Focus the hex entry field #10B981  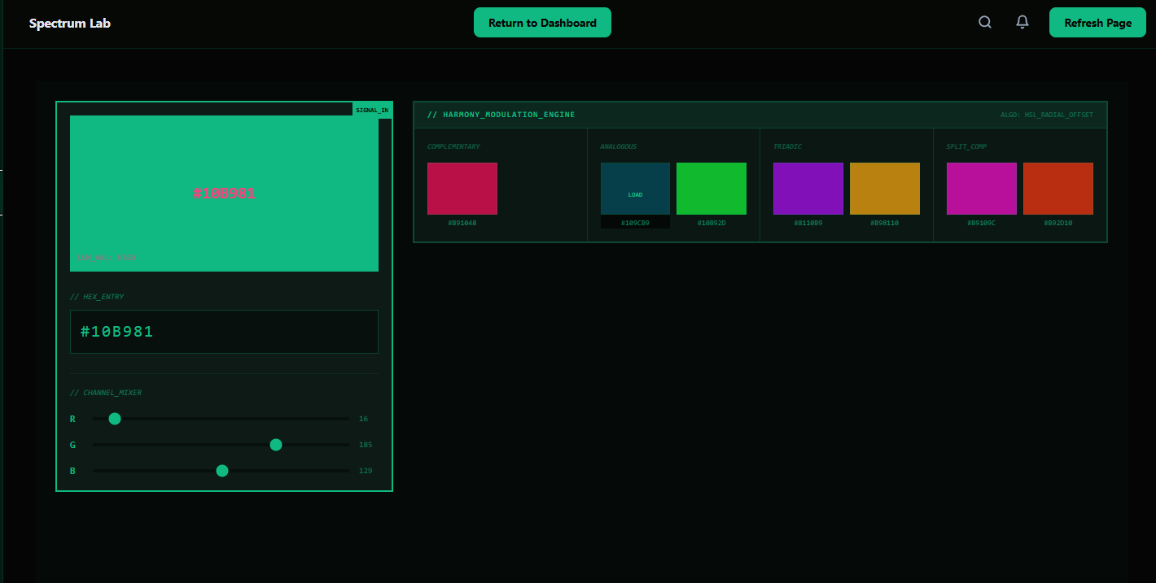(x=224, y=332)
